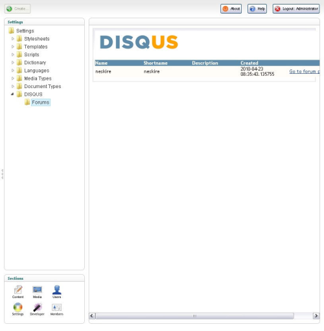Select the Languages tree label
The width and height of the screenshot is (324, 331).
tap(37, 71)
